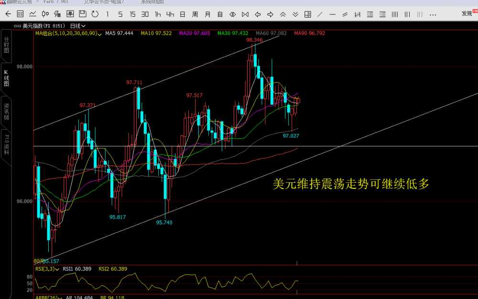Open the F10资料 side tab
Image resolution: width=478 pixels, height=299 pixels.
tap(6, 145)
